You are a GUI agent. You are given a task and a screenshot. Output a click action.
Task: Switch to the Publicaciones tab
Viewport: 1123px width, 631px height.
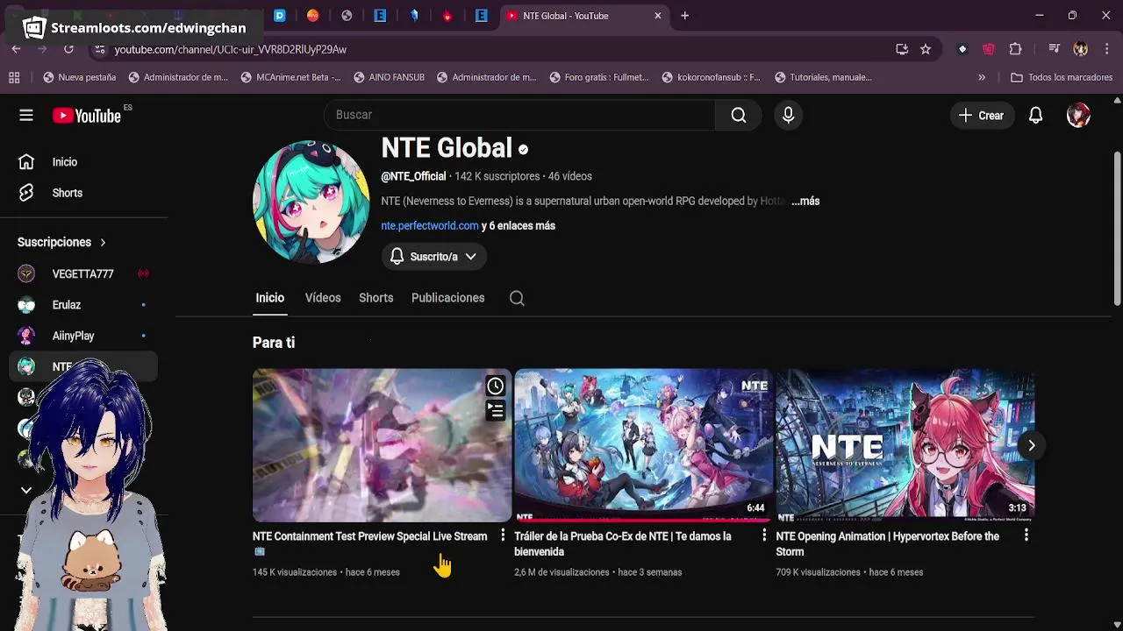point(447,298)
